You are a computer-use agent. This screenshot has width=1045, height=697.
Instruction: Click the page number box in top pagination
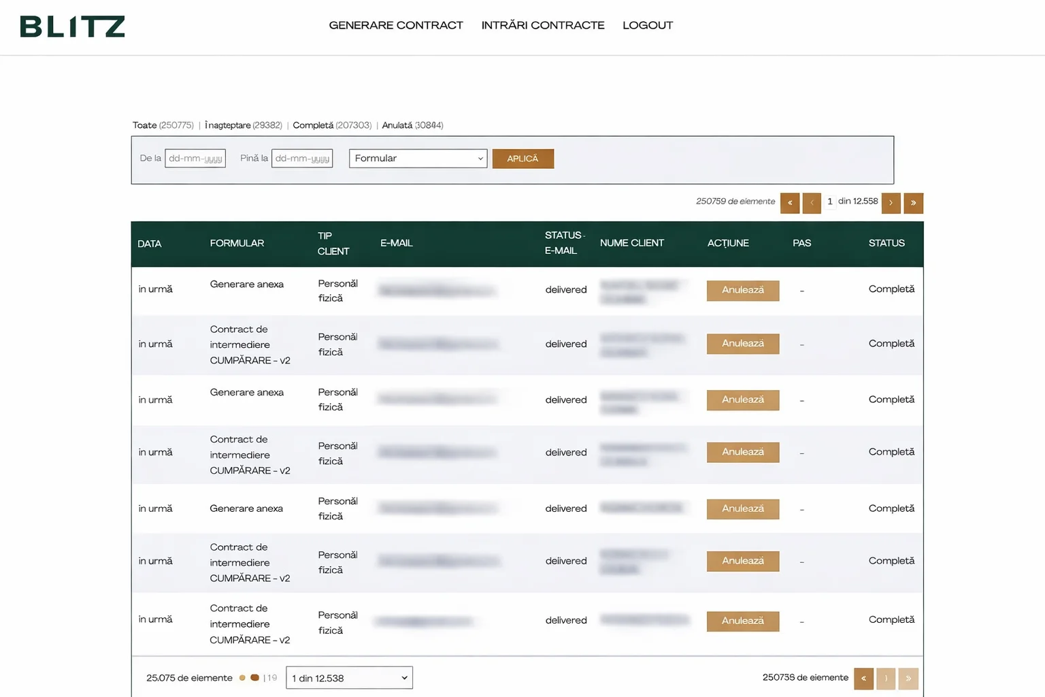point(829,202)
